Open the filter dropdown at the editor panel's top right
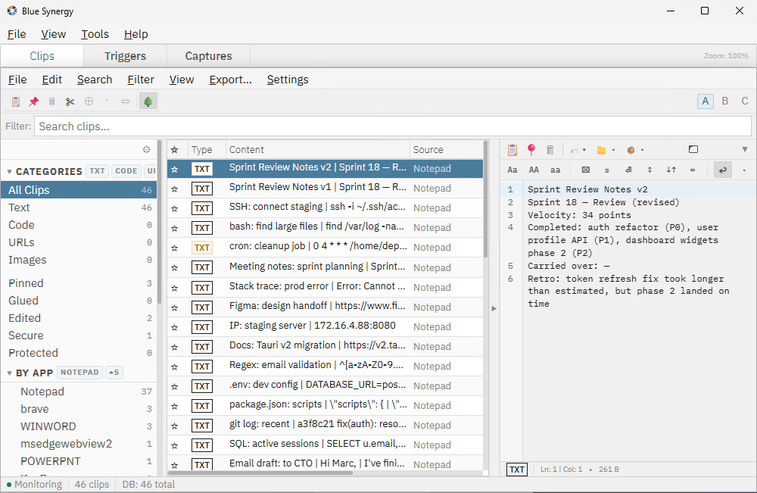 pyautogui.click(x=745, y=150)
